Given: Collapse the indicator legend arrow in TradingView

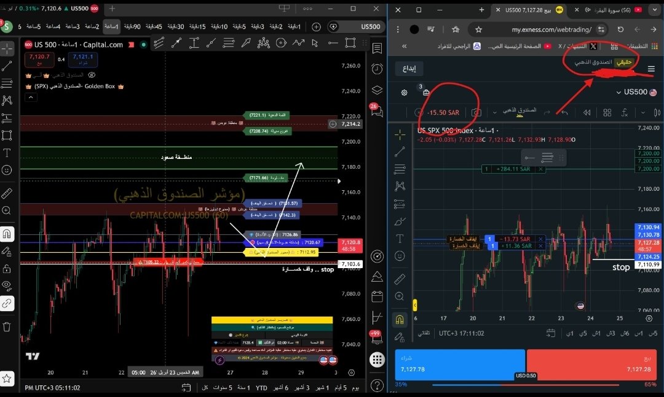Looking at the screenshot, I should coord(31,97).
